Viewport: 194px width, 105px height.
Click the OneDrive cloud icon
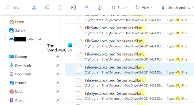pyautogui.click(x=12, y=39)
